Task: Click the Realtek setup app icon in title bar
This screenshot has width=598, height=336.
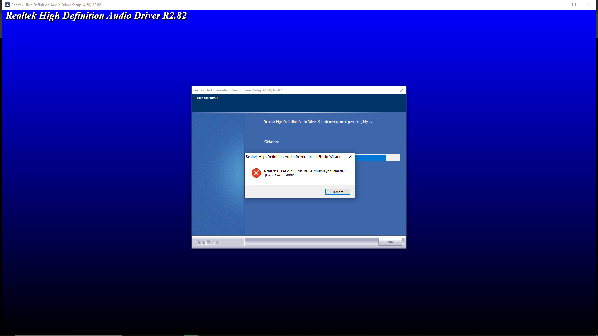Action: click(7, 5)
